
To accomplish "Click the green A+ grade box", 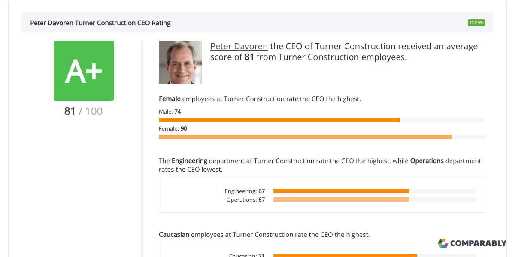I will pos(84,71).
